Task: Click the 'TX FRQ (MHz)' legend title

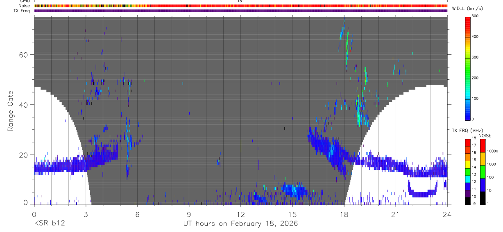Action: pyautogui.click(x=468, y=131)
